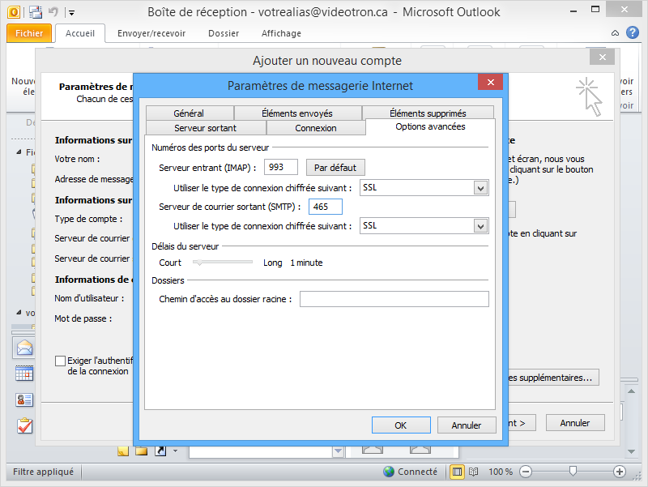The height and width of the screenshot is (487, 648).
Task: Collapse the 'vo' account tree in navigation pane
Action: tap(19, 312)
